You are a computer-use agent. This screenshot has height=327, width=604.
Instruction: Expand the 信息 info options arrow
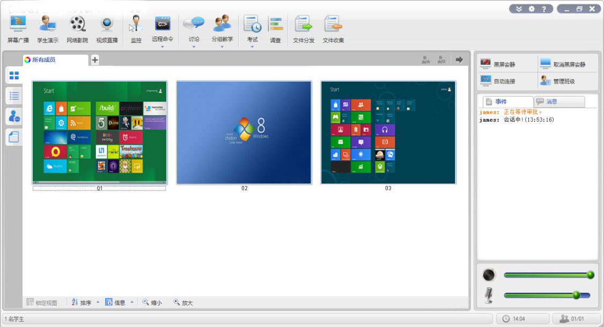tap(132, 302)
